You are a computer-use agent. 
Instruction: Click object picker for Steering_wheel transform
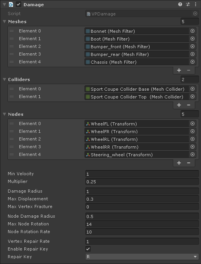tap(193, 154)
